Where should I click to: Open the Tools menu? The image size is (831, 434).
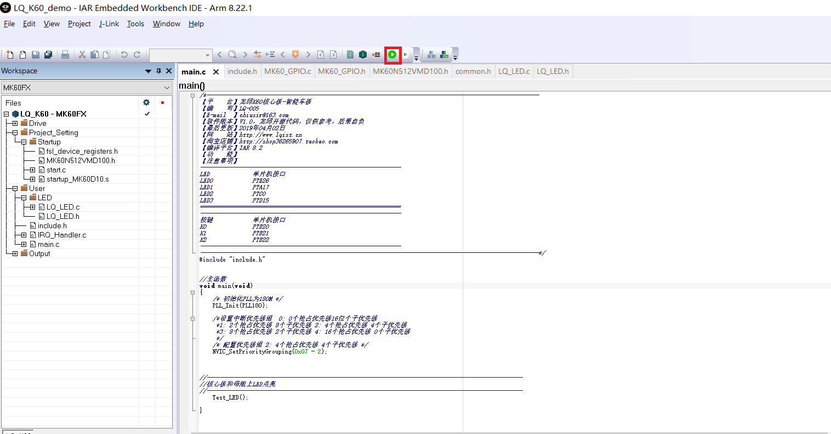click(135, 24)
